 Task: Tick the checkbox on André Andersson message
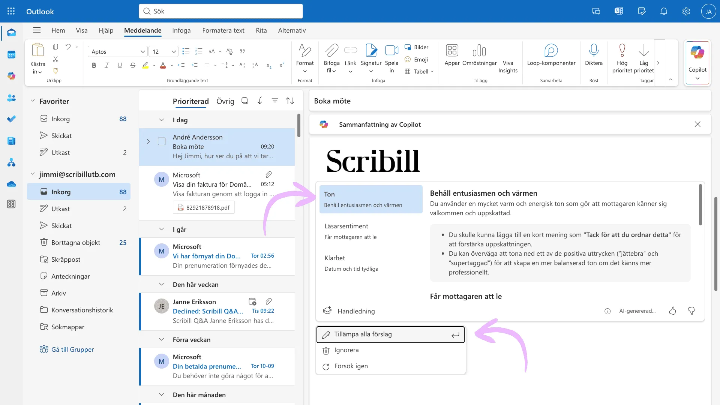click(x=162, y=141)
